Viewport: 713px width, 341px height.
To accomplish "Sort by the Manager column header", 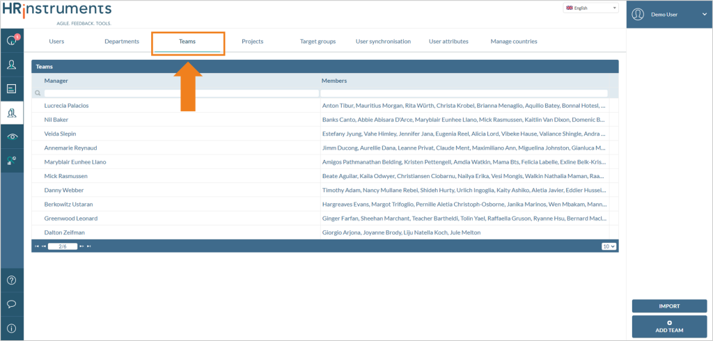I will pyautogui.click(x=56, y=81).
